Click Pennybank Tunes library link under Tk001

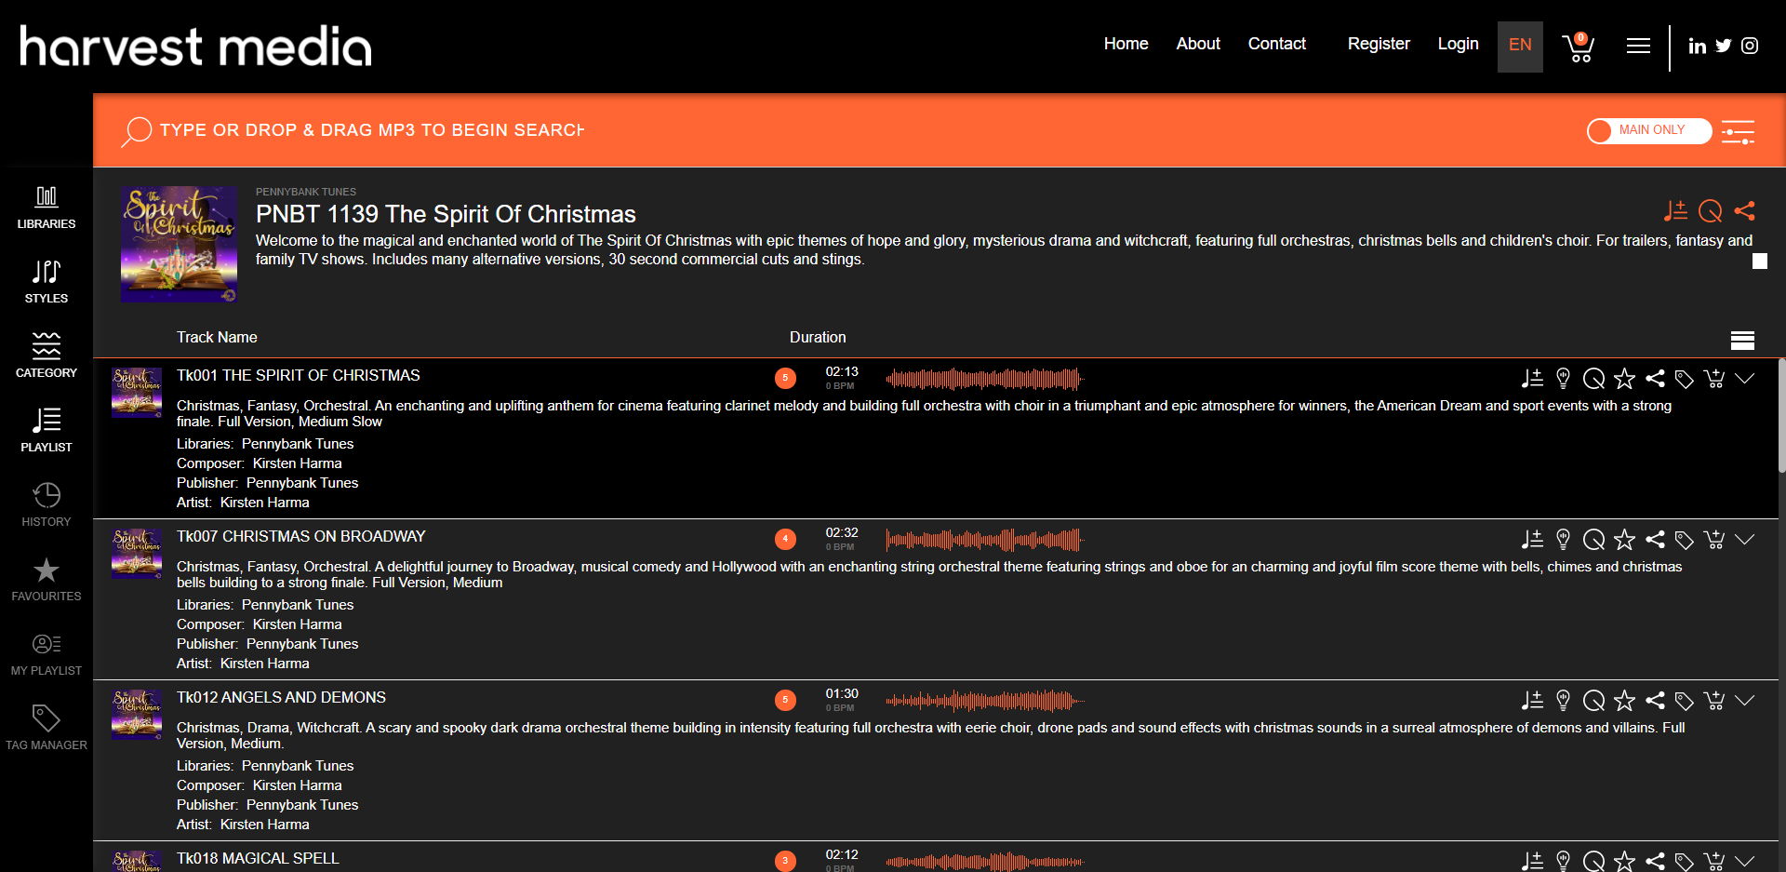point(298,444)
